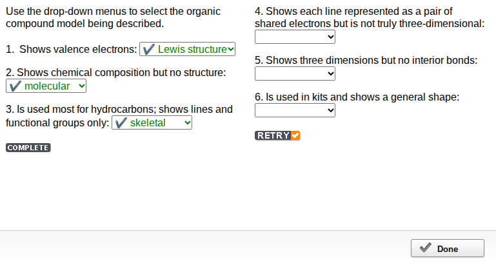Click the COMPLETE badge
Image resolution: width=496 pixels, height=263 pixels.
click(x=28, y=148)
